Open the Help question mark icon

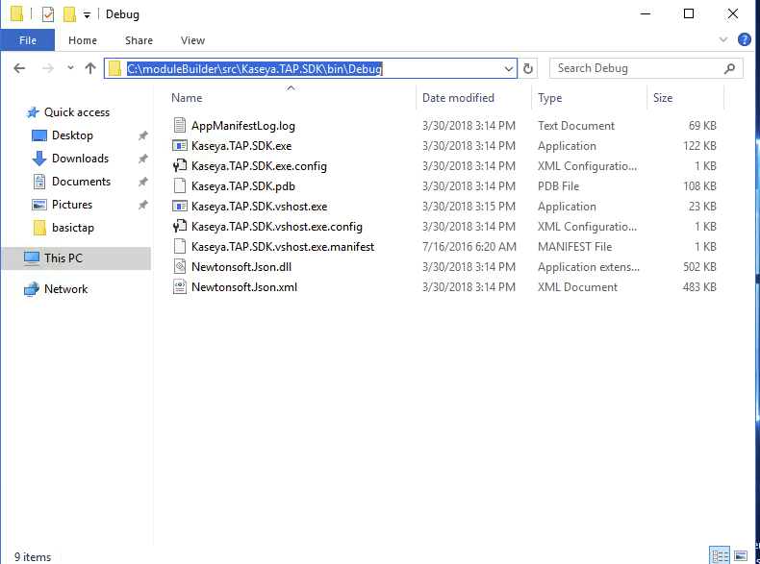pos(744,39)
